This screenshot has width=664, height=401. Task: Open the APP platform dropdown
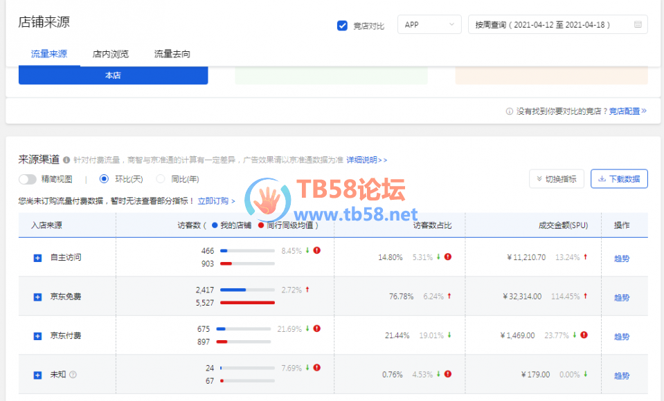coord(429,25)
